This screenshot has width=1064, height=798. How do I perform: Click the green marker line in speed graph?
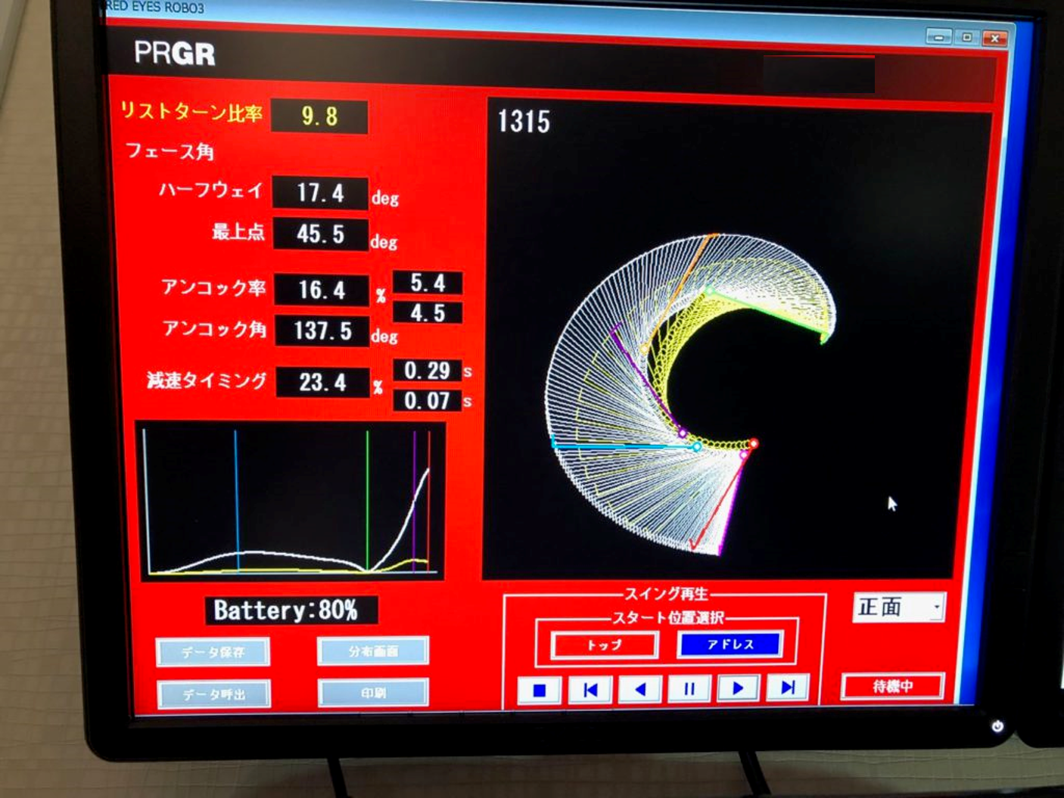(x=368, y=501)
